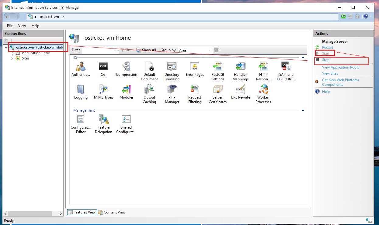Screen dimensions: 379x225
Task: Click the address bar breadcrumb osticket-vm
Action: [49, 17]
